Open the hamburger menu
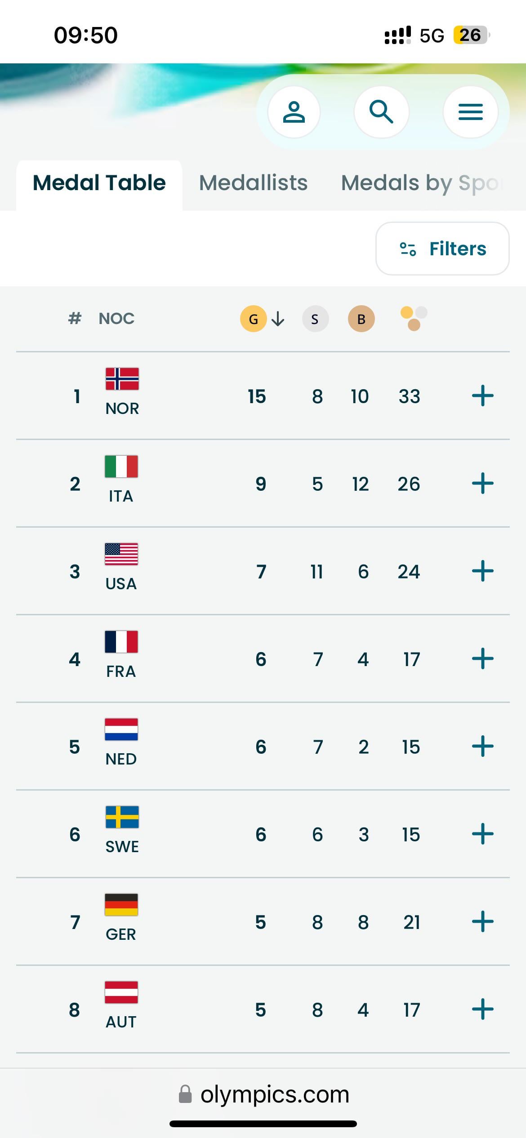This screenshot has width=526, height=1138. (x=470, y=112)
